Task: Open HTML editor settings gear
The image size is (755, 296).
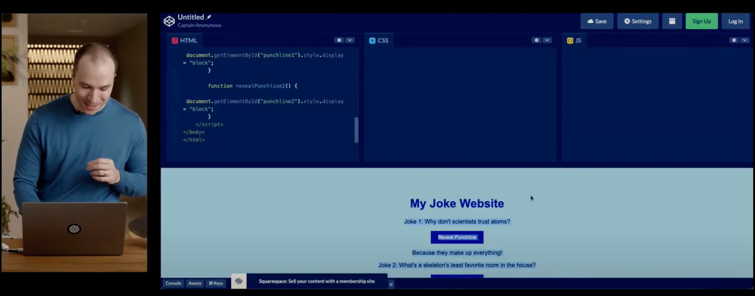Action: [x=339, y=40]
